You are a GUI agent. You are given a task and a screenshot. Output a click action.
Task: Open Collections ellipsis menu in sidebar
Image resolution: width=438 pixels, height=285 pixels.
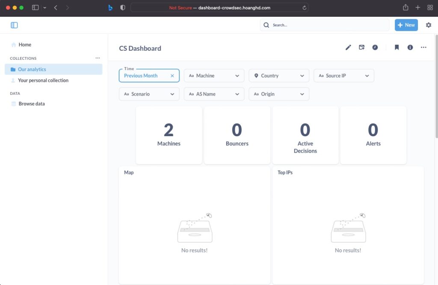(98, 58)
